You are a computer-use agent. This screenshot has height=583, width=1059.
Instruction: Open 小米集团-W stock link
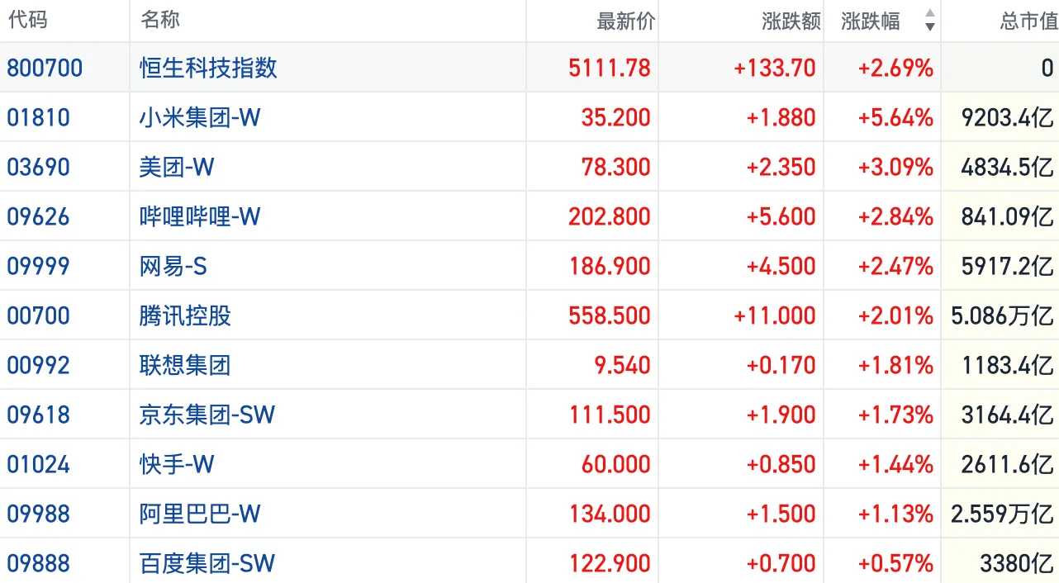coord(200,117)
